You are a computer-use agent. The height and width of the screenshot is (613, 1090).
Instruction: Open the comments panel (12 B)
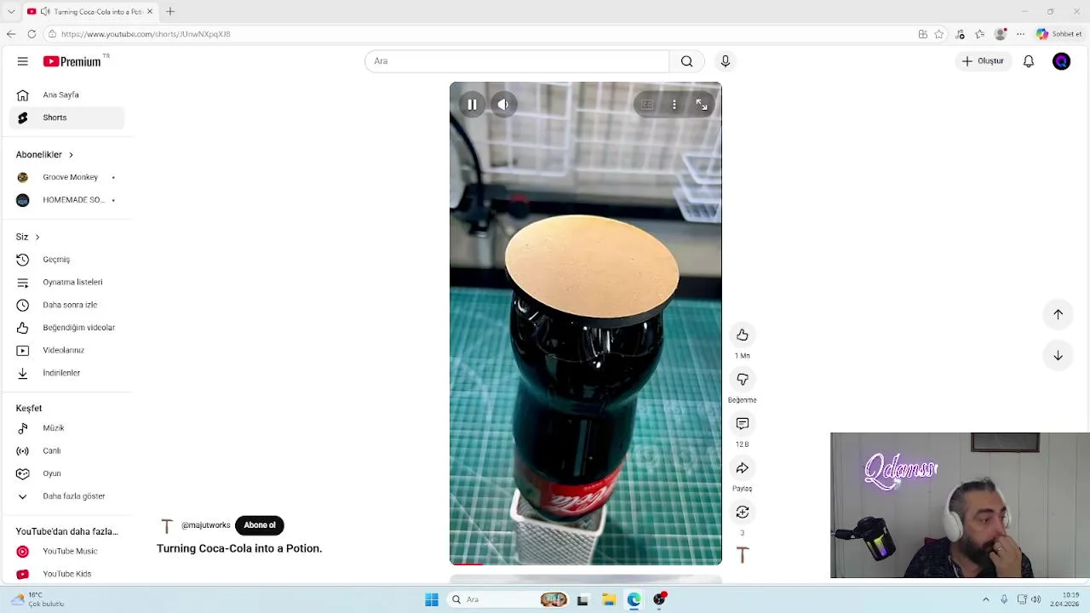[x=743, y=423]
